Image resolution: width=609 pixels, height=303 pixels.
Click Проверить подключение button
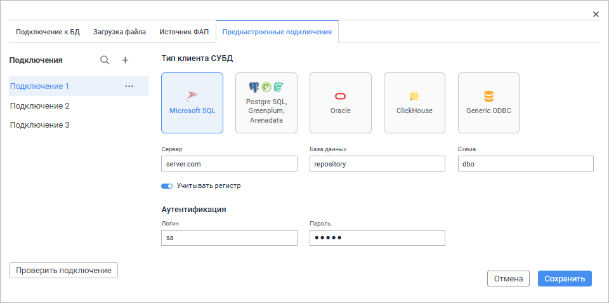click(63, 270)
